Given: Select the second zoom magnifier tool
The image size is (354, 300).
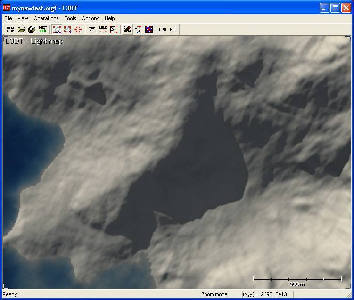Looking at the screenshot, I should 67,29.
